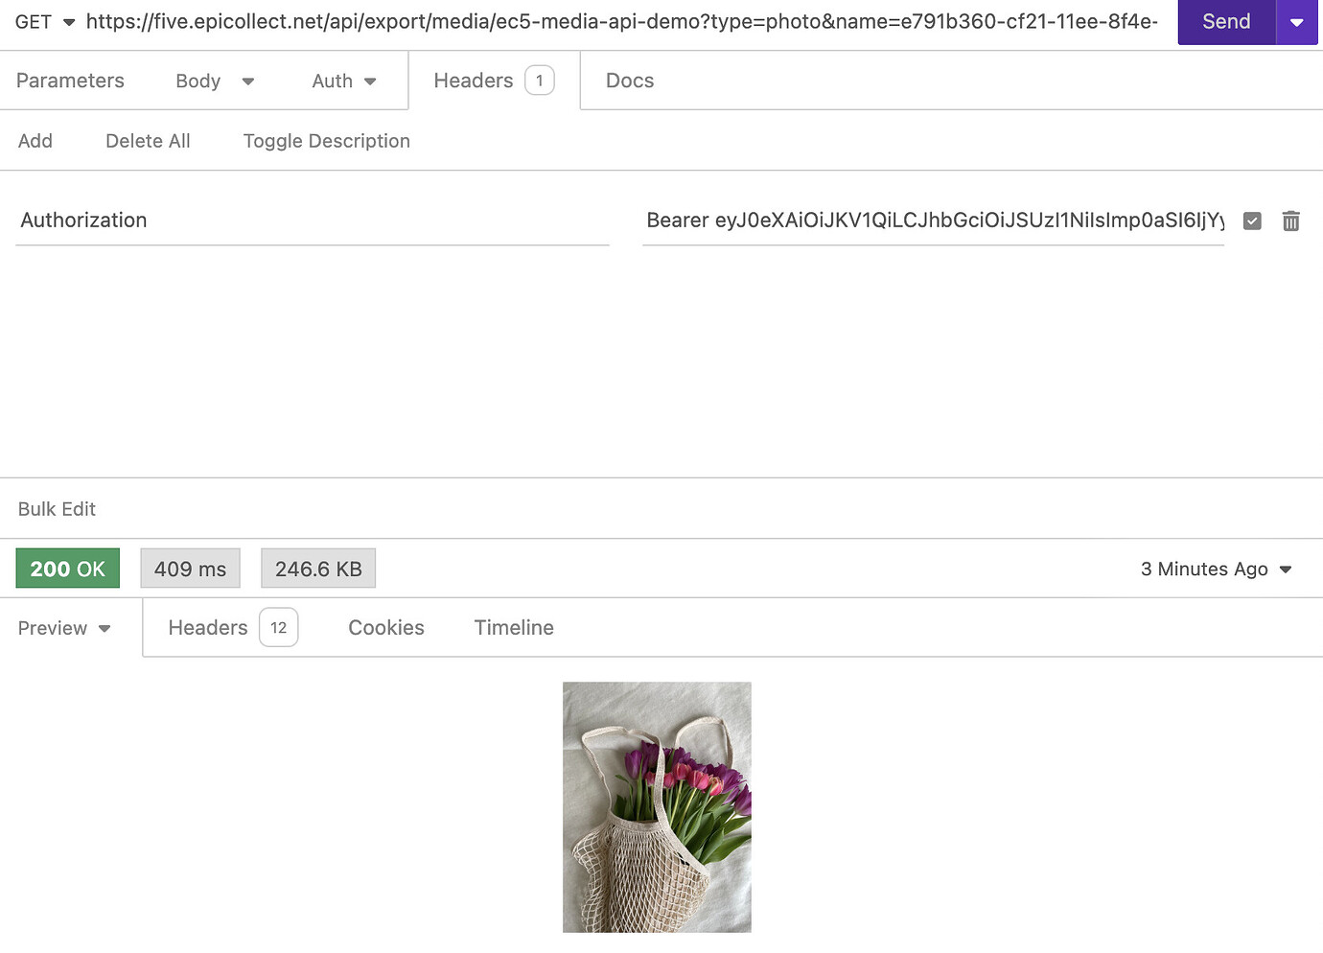This screenshot has width=1323, height=953.
Task: Click Delete All to clear headers
Action: (x=148, y=140)
